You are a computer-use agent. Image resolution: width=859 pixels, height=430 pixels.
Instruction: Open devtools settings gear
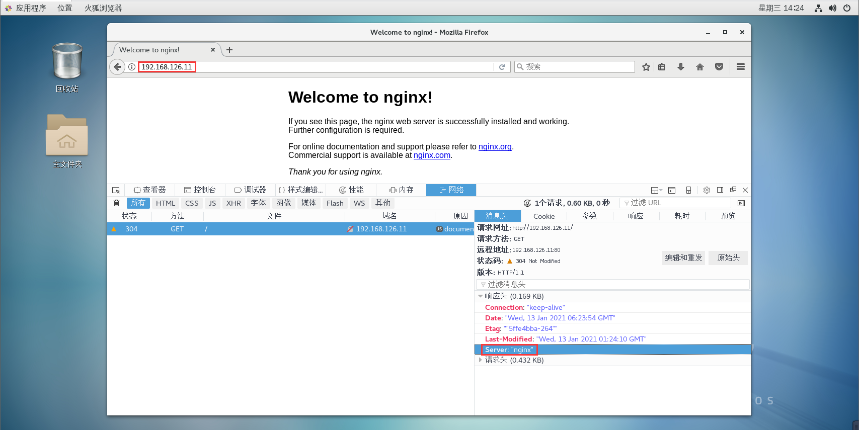(x=707, y=190)
